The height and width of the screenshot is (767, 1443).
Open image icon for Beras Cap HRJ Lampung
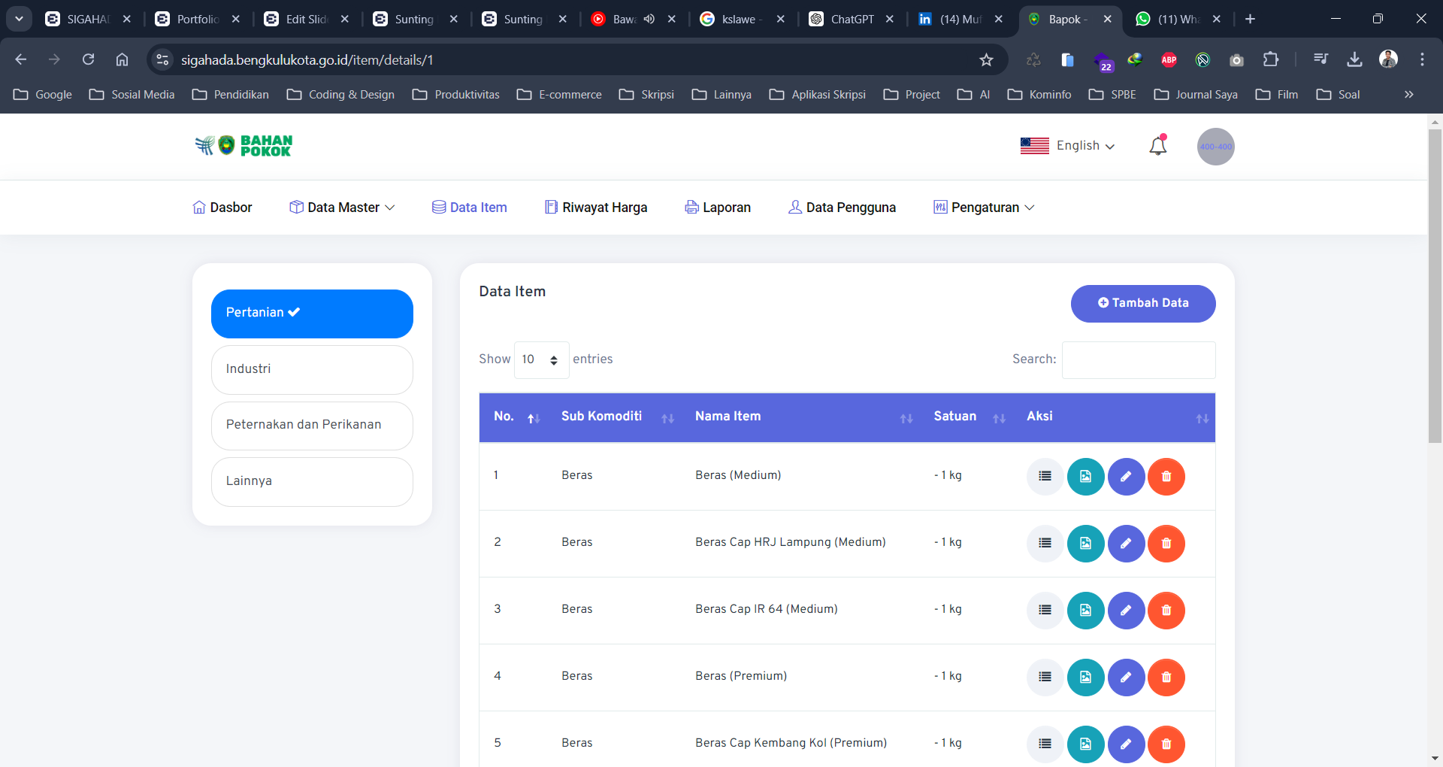click(x=1085, y=543)
